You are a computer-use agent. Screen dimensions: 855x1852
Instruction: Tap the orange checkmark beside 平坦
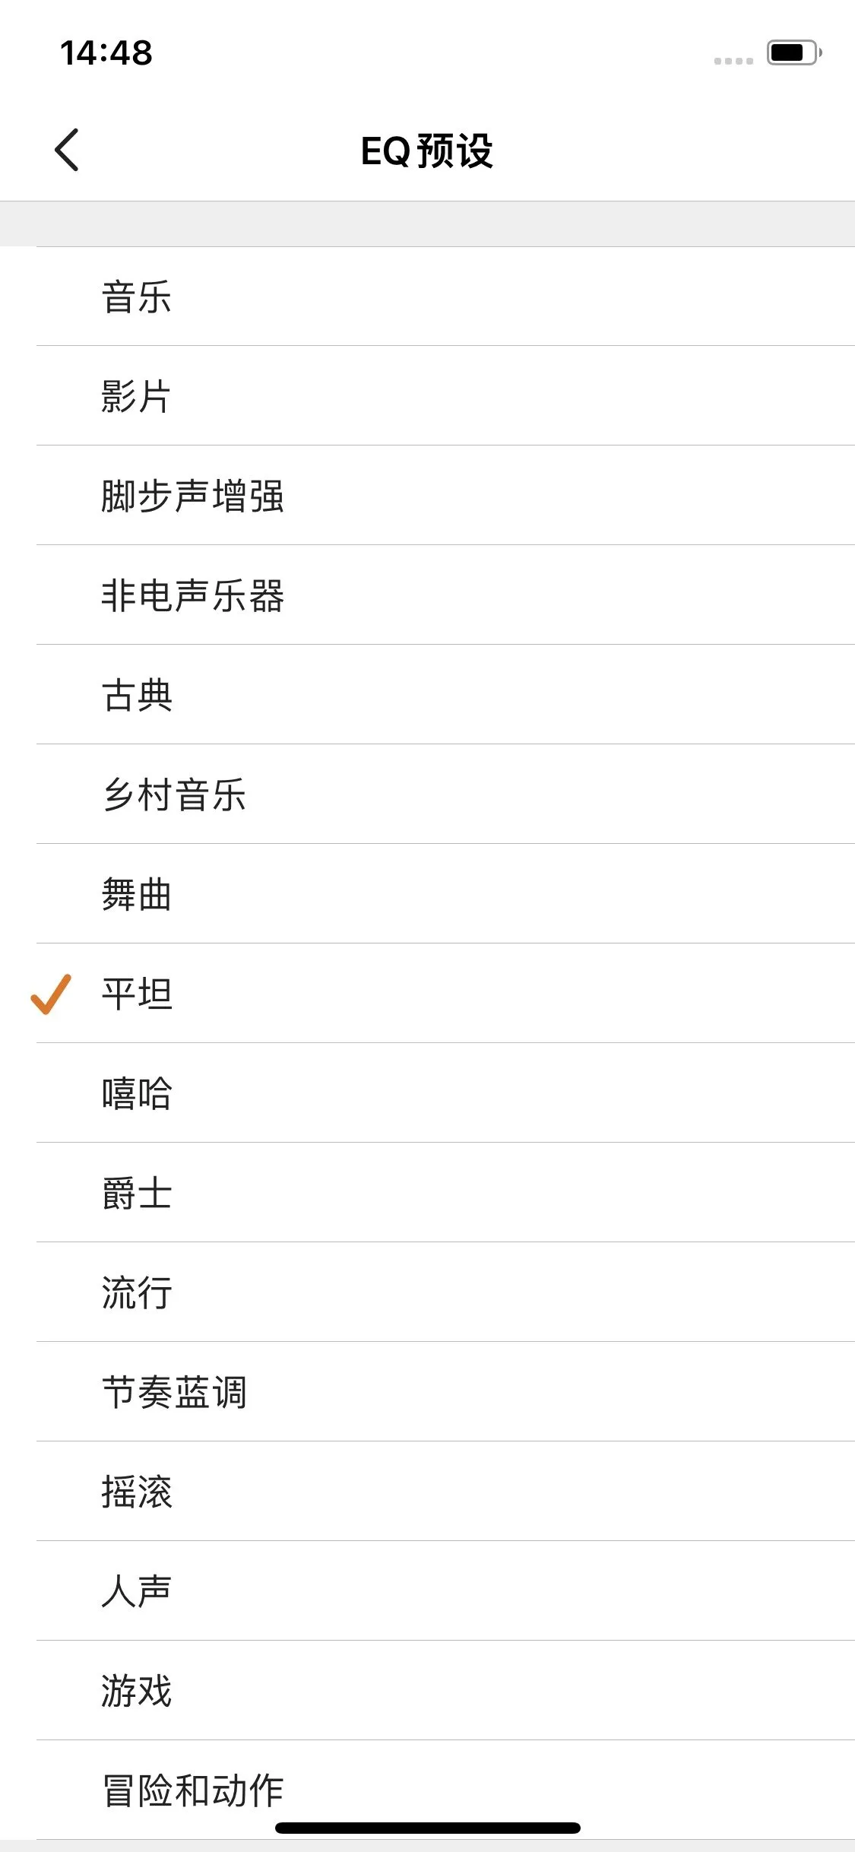[51, 994]
